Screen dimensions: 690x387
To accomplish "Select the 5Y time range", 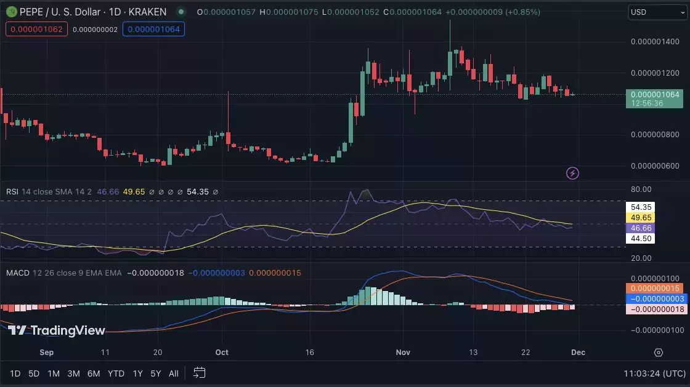I will coord(156,373).
